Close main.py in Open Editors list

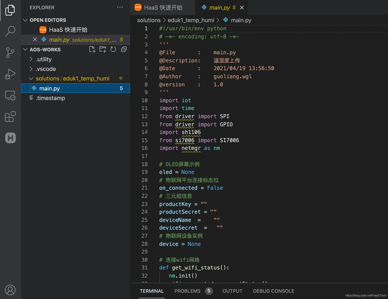point(35,39)
